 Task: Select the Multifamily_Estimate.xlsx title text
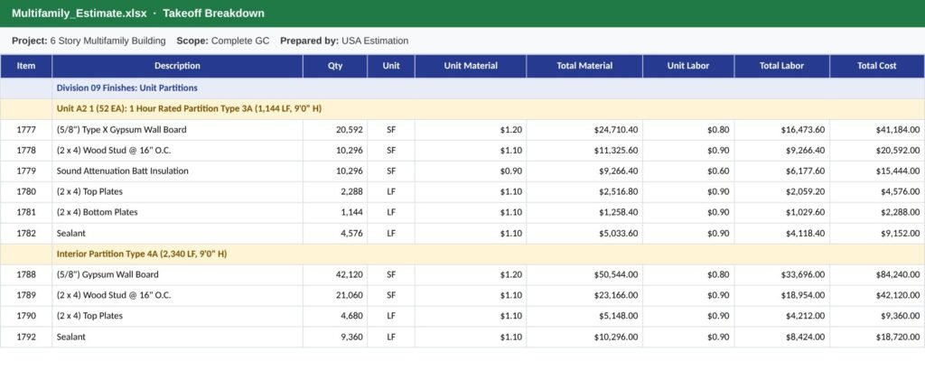[x=79, y=13]
